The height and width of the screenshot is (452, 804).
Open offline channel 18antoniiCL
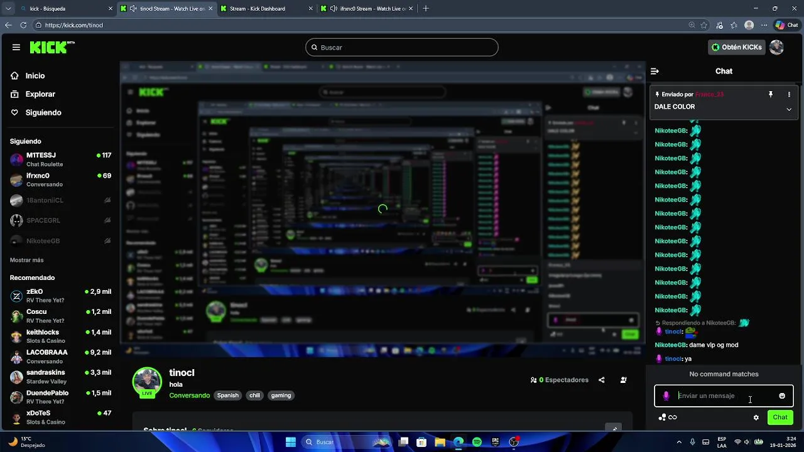(x=60, y=200)
